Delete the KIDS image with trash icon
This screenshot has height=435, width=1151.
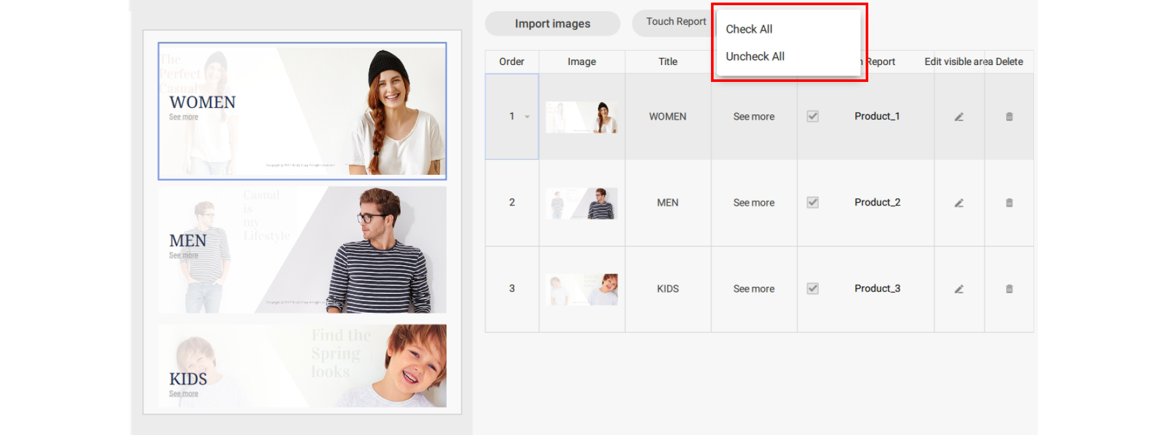point(1009,289)
